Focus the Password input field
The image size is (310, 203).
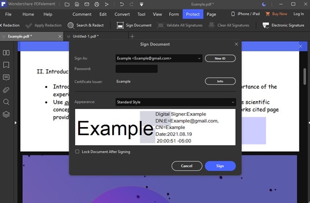click(x=137, y=68)
